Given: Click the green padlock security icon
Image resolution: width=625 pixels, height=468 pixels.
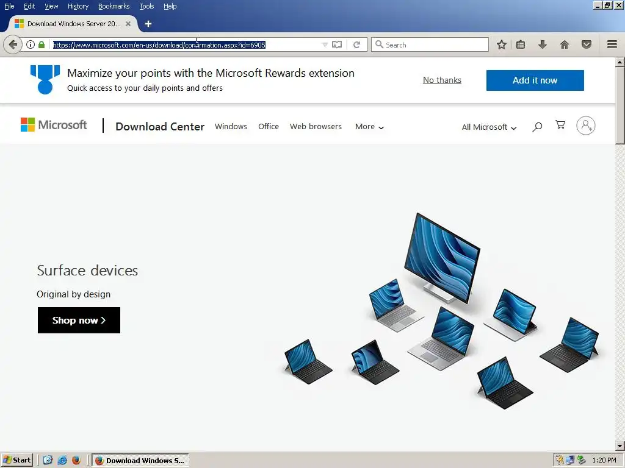Looking at the screenshot, I should click(42, 44).
